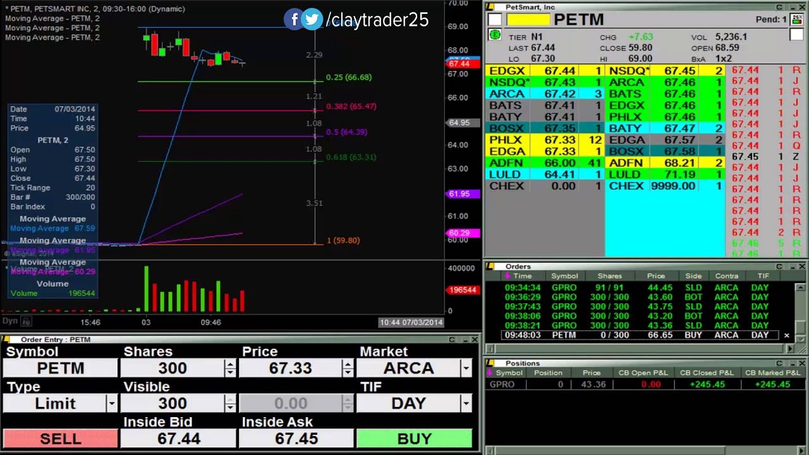This screenshot has width=809, height=455.
Task: Click the pink sort arrow in Orders Time column
Action: (507, 276)
